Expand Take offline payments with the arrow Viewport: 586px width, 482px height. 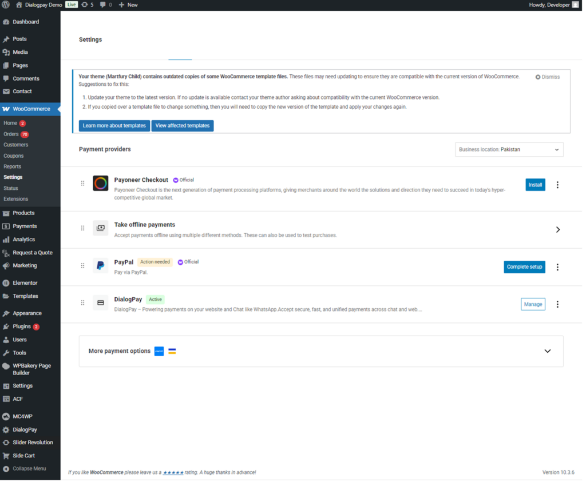[x=558, y=230]
